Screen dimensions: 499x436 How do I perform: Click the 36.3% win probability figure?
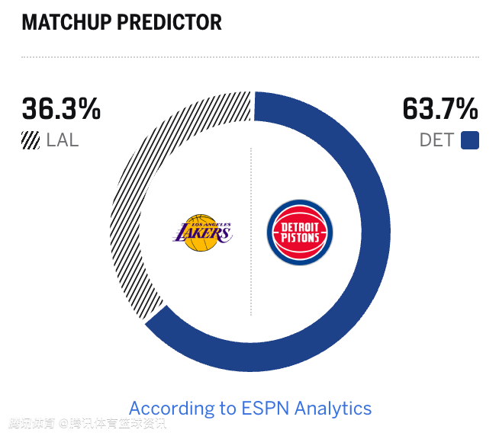click(61, 110)
